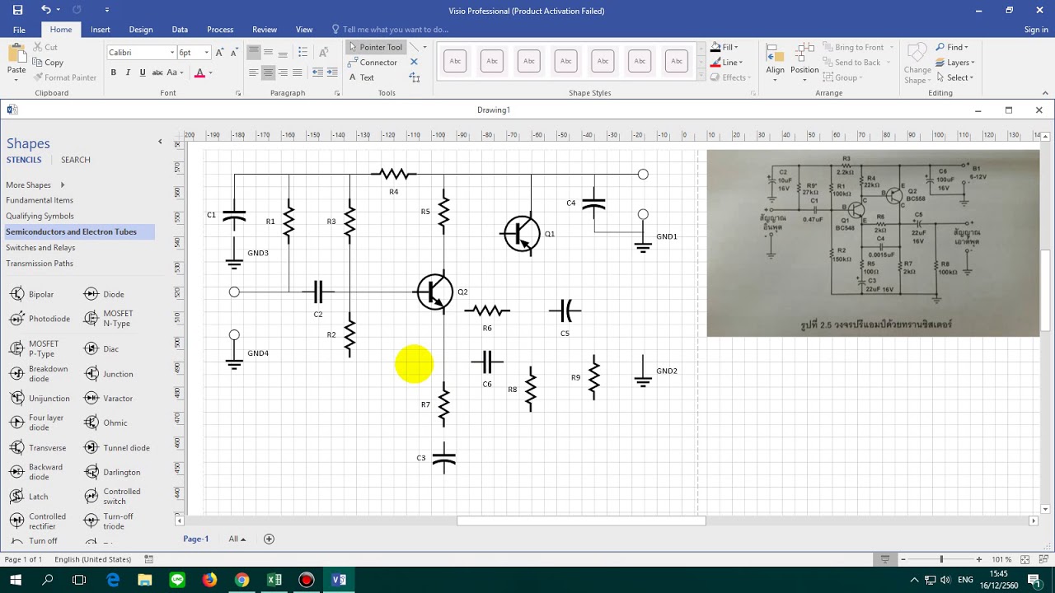Toggle Bold formatting
Image resolution: width=1055 pixels, height=593 pixels.
[114, 72]
